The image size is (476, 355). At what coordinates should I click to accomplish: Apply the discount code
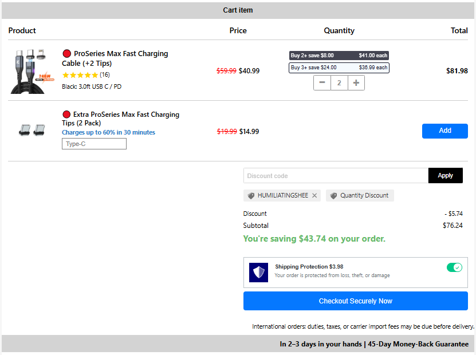445,175
